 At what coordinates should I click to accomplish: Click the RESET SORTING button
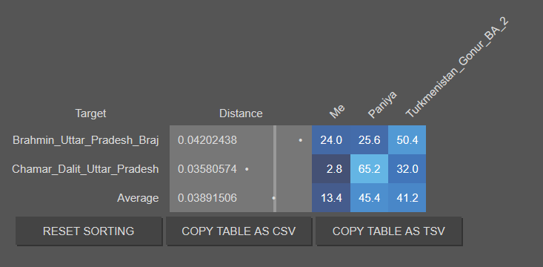89,231
